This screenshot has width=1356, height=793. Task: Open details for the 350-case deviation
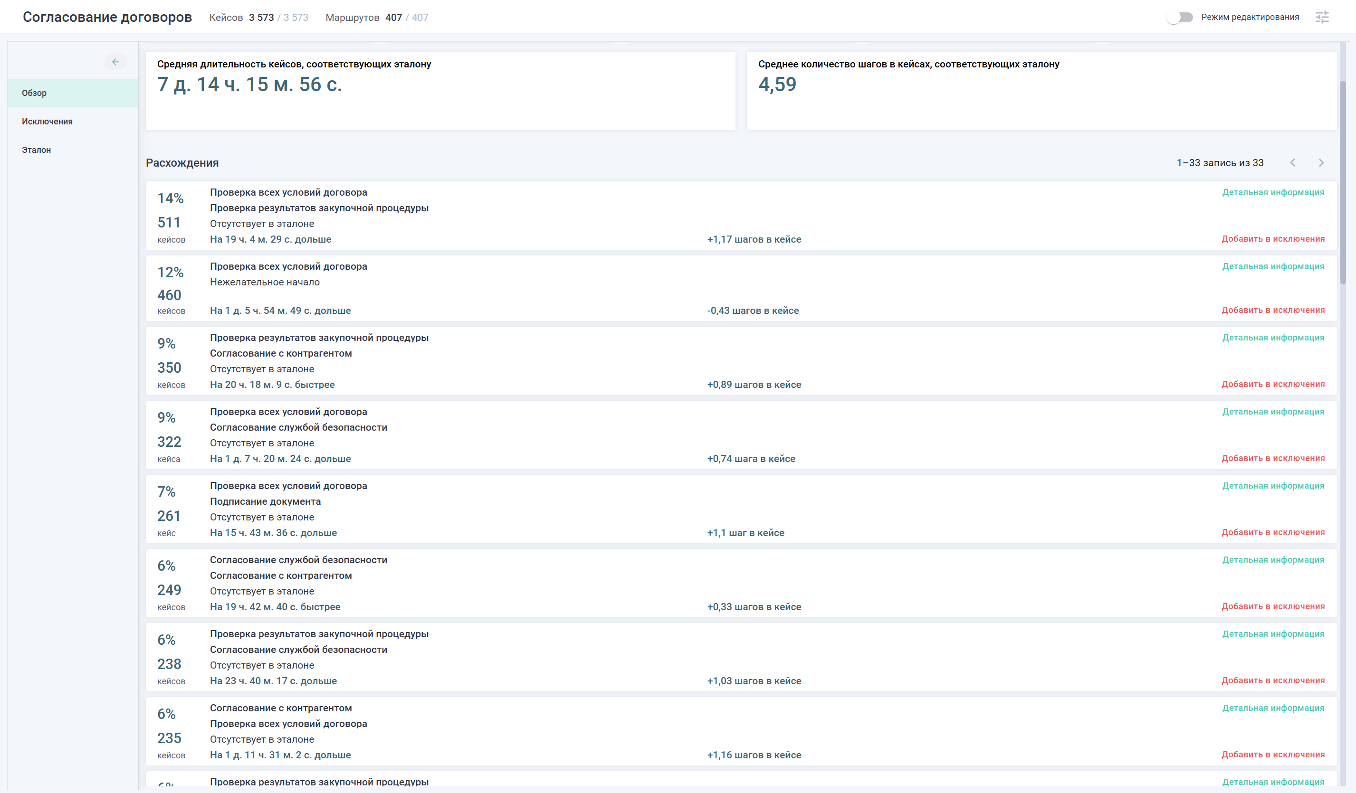(1273, 338)
